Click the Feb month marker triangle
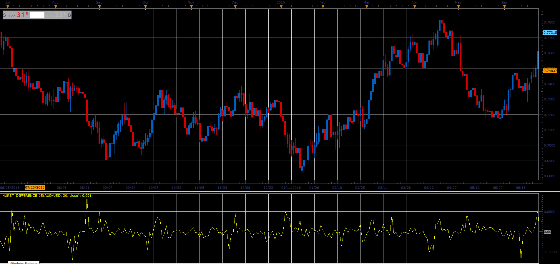This screenshot has height=264, width=560. (x=323, y=7)
